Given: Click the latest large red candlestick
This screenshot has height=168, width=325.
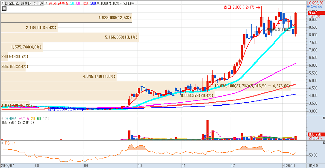Looking at the screenshot, I should pos(296,24).
